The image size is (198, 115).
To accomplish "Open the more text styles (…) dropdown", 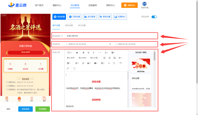I will pyautogui.click(x=99, y=53).
